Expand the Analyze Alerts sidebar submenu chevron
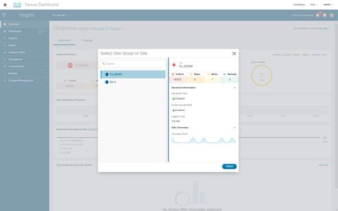The image size is (338, 211). tap(46, 52)
